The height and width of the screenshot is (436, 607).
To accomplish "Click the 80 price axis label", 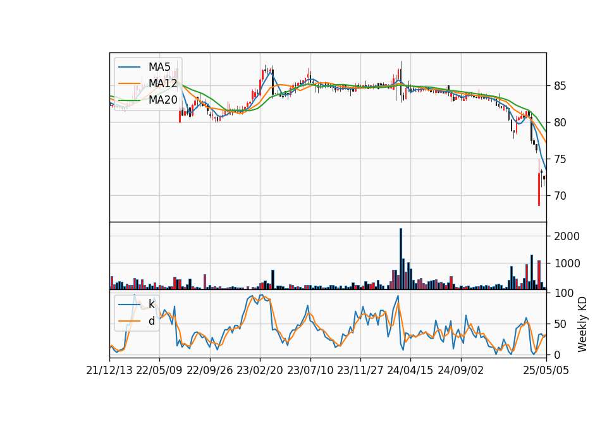I will point(560,123).
